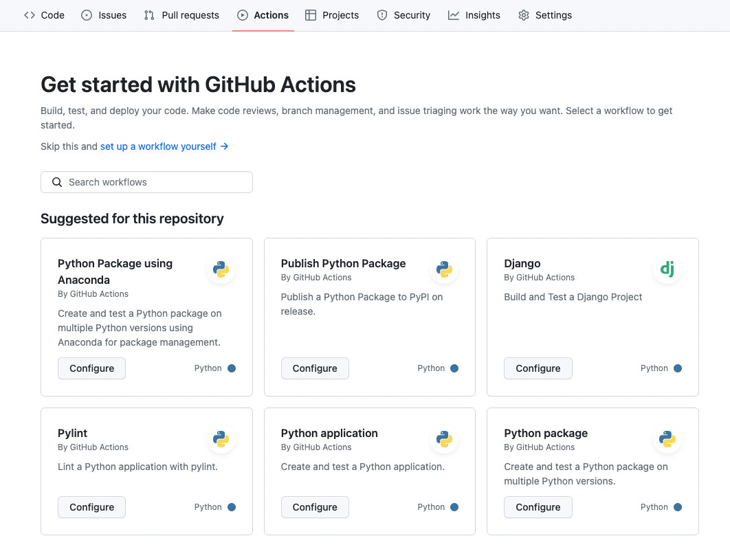This screenshot has height=547, width=730.
Task: Switch to the Projects tab
Action: point(332,15)
